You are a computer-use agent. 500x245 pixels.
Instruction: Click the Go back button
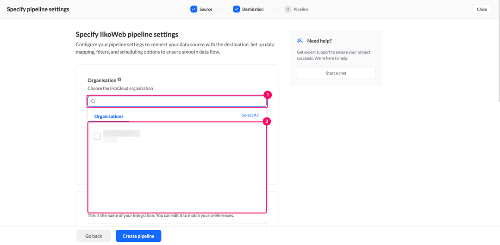coord(94,236)
